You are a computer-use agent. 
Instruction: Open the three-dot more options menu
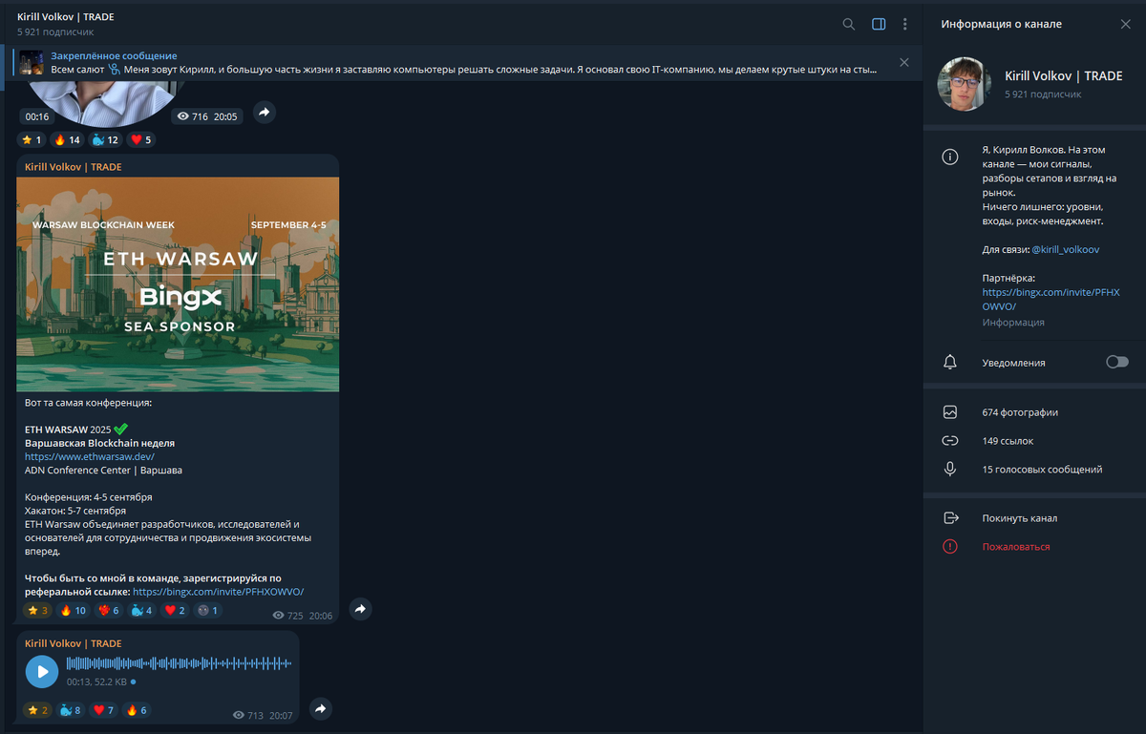(x=905, y=24)
